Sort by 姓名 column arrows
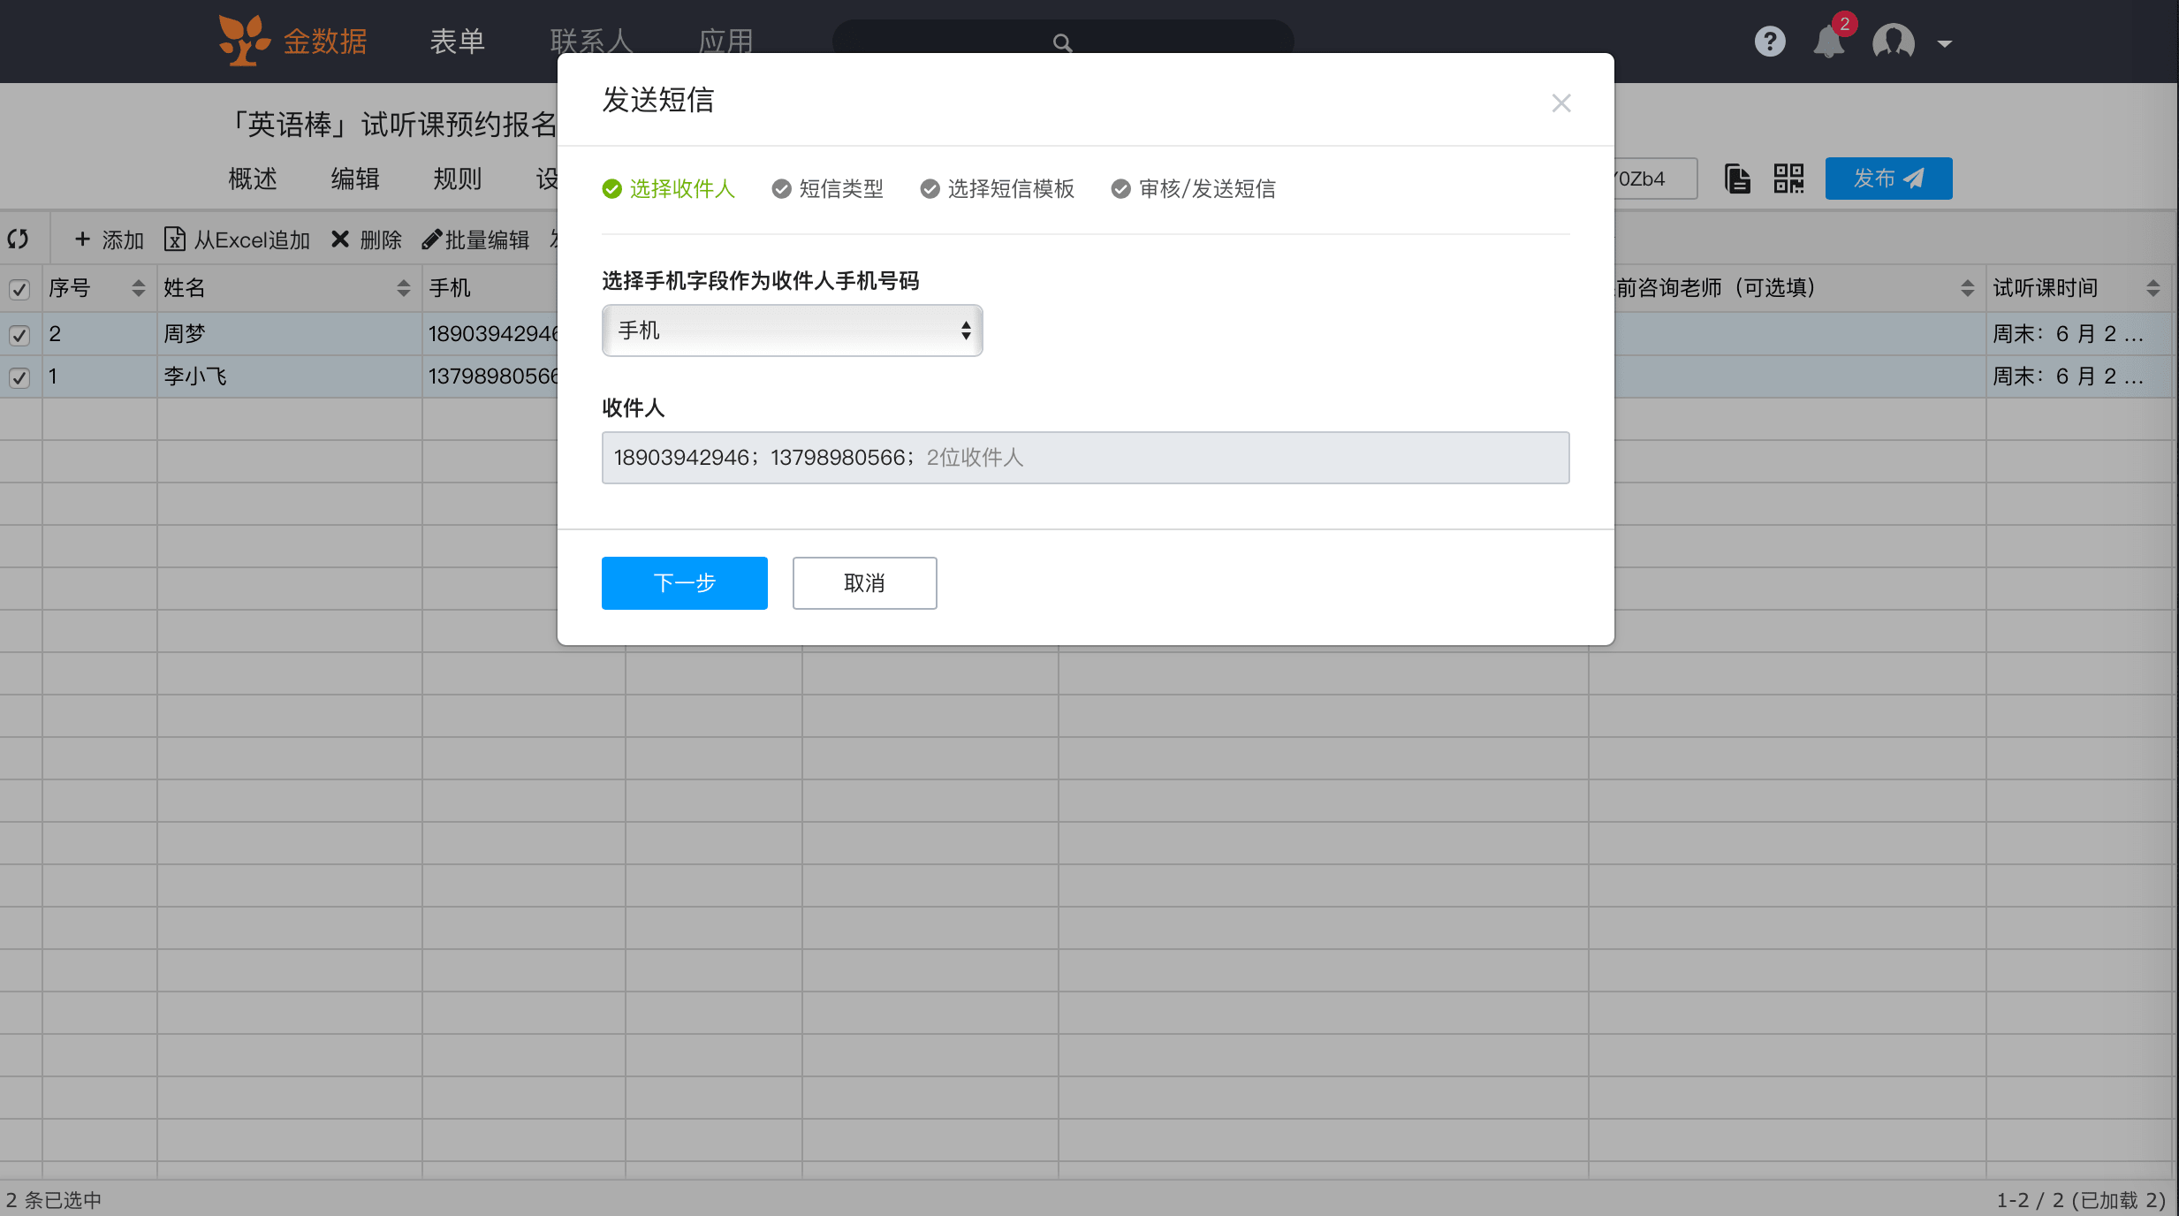The height and width of the screenshot is (1216, 2179). coord(403,288)
